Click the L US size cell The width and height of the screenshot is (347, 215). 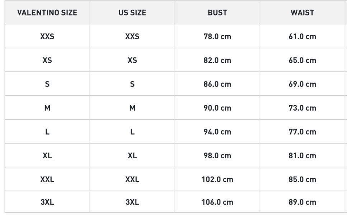coord(132,131)
